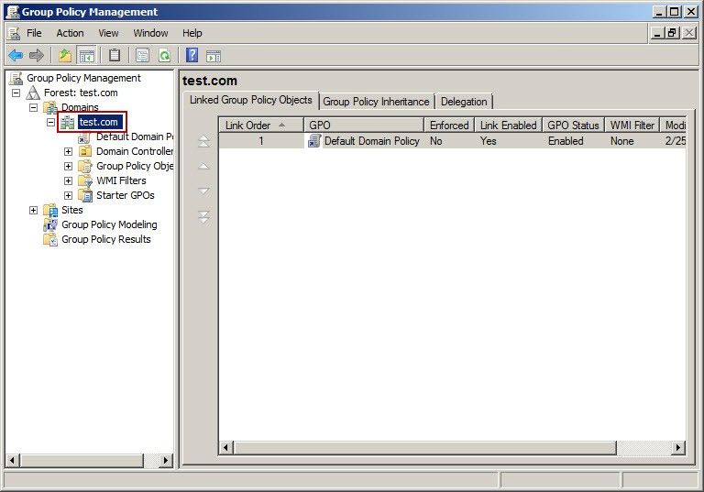Viewport: 704px width, 492px height.
Task: Click the GPO icon in Default Domain Policy row
Action: pyautogui.click(x=314, y=141)
